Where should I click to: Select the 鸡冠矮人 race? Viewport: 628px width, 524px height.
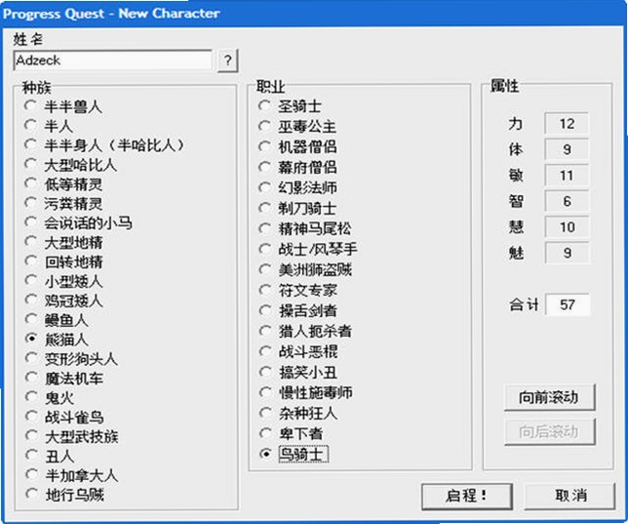click(63, 300)
